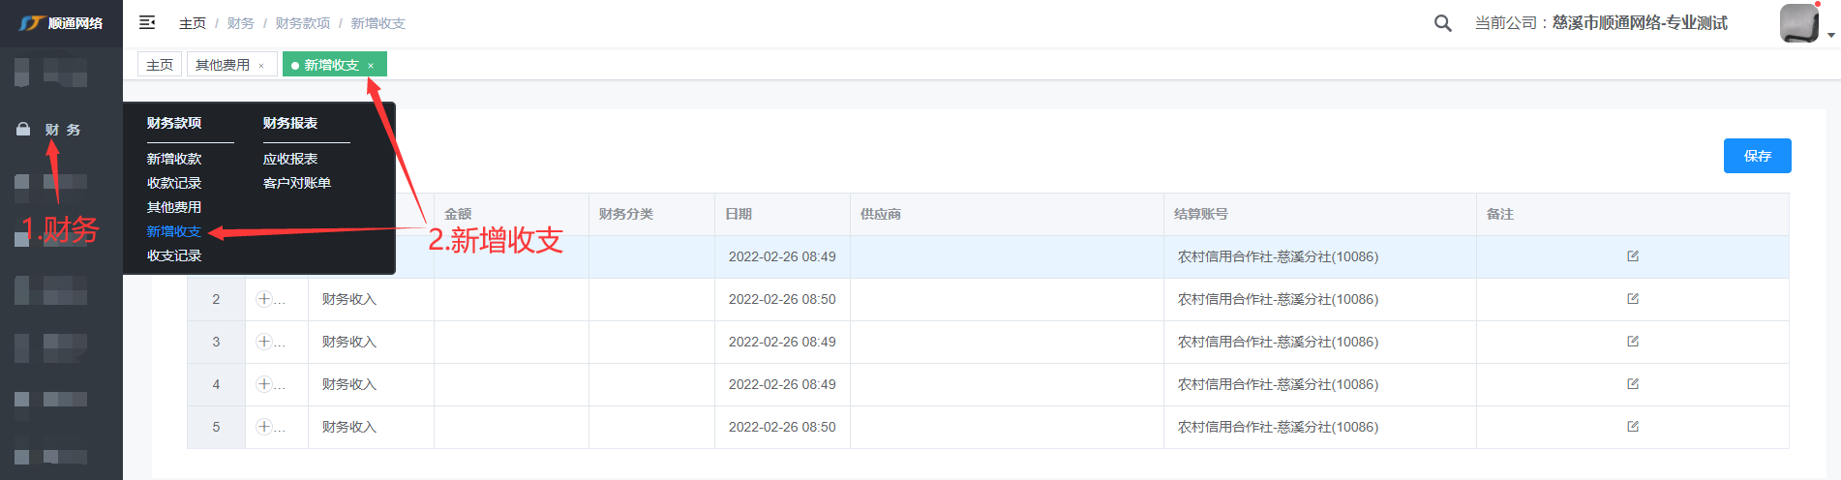Select 新增收款 from finance submenu
This screenshot has height=480, width=1841.
174,159
